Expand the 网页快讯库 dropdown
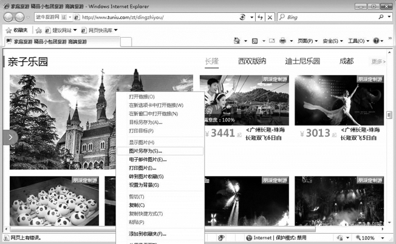 (115, 30)
